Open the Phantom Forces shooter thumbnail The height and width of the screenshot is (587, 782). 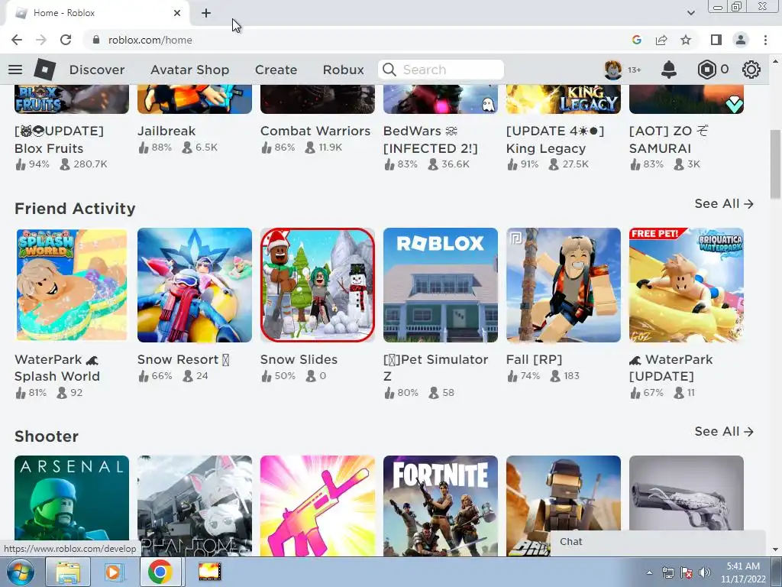(195, 505)
